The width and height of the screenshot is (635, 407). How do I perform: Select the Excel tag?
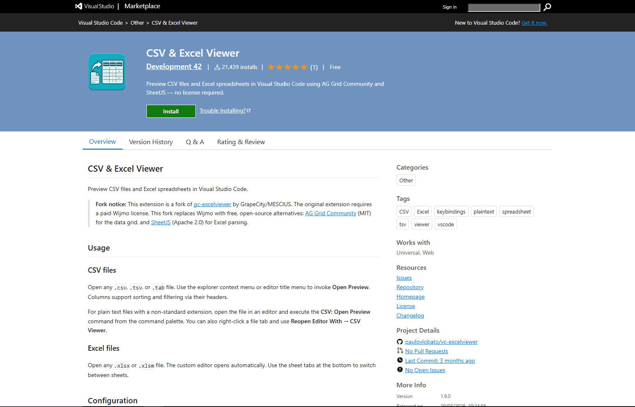point(423,212)
